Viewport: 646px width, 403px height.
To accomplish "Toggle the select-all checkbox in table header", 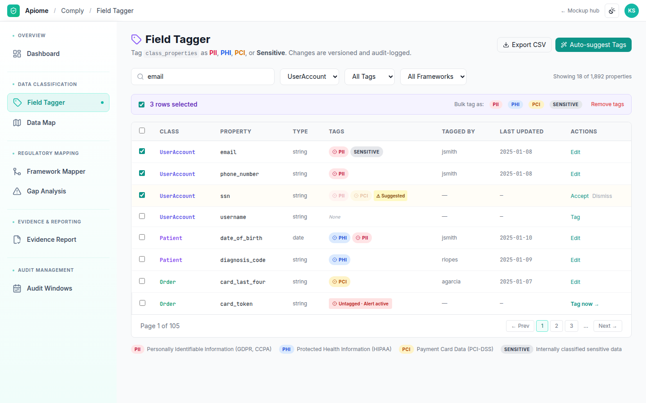I will [x=142, y=131].
